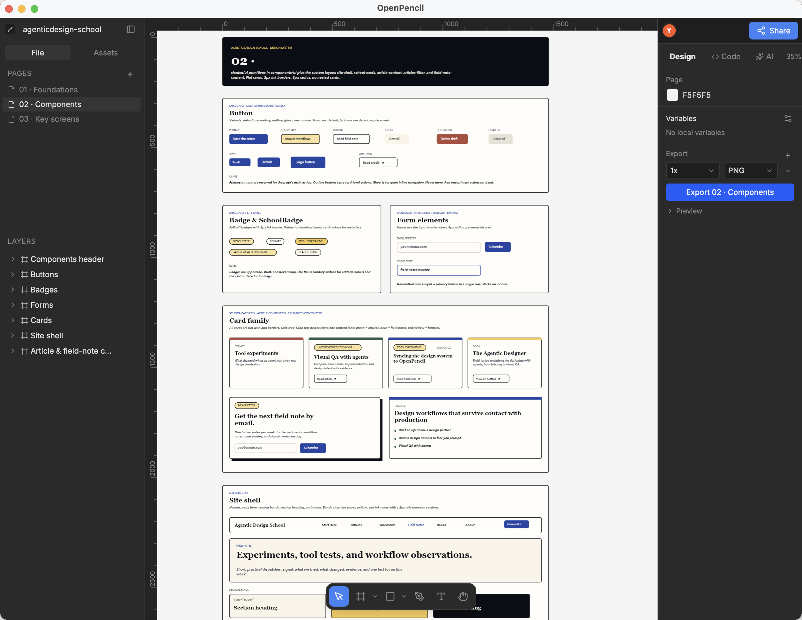The height and width of the screenshot is (620, 802).
Task: Click frame icon of Components header layer
Action: pyautogui.click(x=24, y=259)
